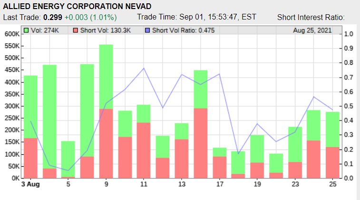The height and width of the screenshot is (200, 360).
Task: Click the green volume bar for Aug 23
Action: pyautogui.click(x=295, y=144)
